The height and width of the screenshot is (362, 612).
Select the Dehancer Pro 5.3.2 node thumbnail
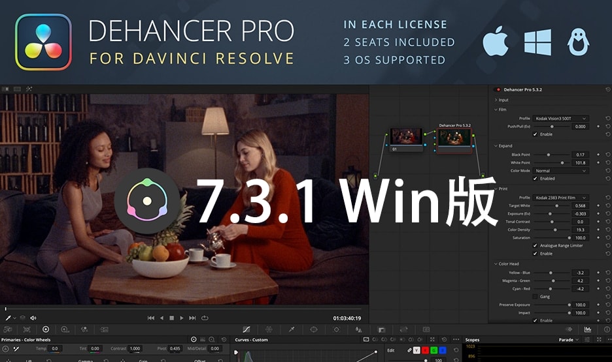pos(454,138)
